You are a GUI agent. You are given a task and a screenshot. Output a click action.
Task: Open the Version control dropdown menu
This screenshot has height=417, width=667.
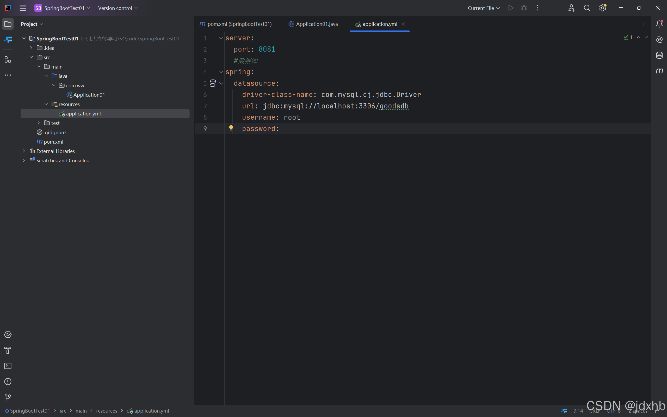118,8
